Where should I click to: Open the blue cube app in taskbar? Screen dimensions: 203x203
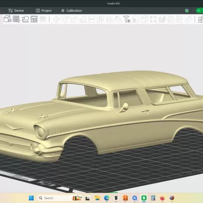pos(134,198)
